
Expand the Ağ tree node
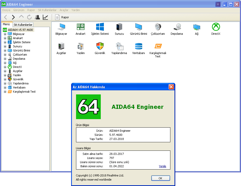(5, 63)
